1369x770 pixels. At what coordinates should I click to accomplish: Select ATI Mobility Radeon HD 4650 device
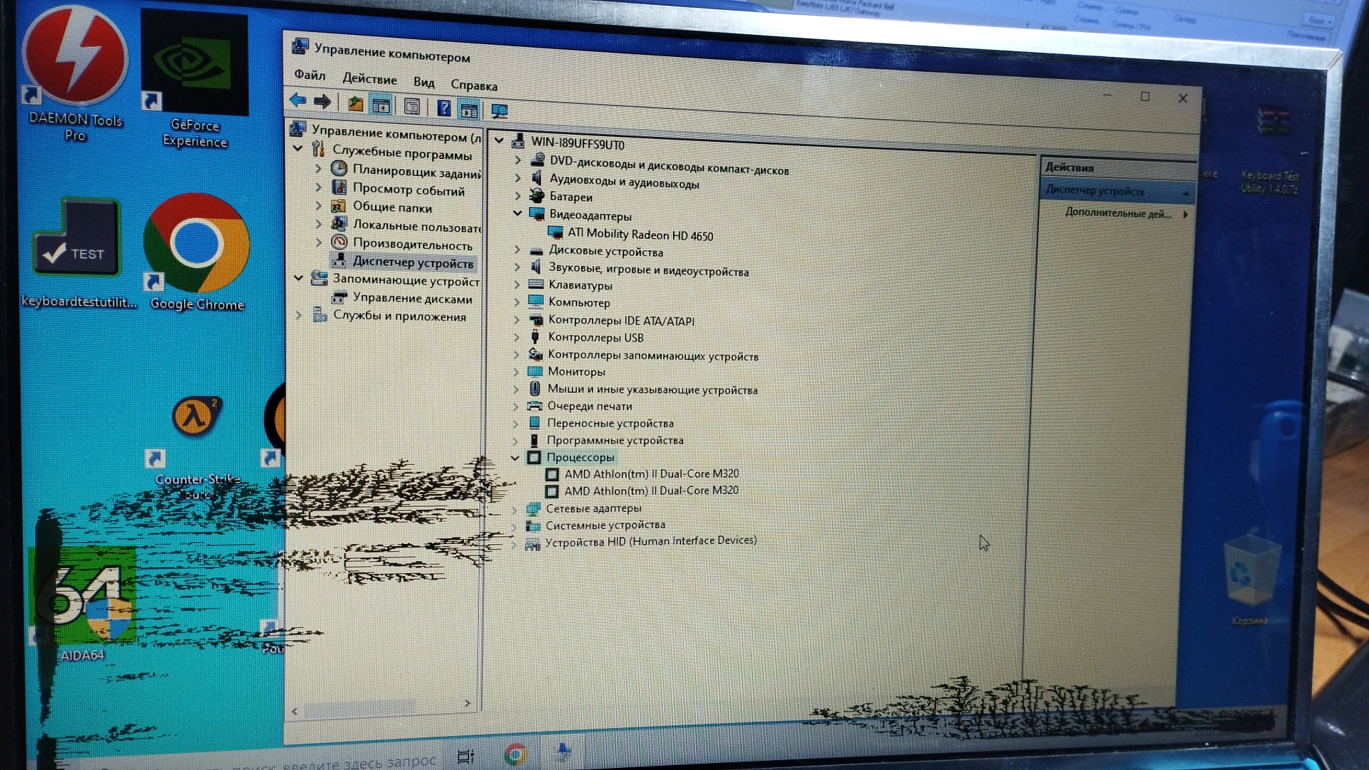(x=640, y=235)
